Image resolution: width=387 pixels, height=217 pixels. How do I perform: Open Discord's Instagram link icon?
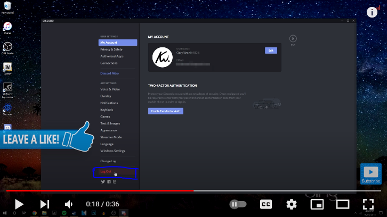[115, 182]
